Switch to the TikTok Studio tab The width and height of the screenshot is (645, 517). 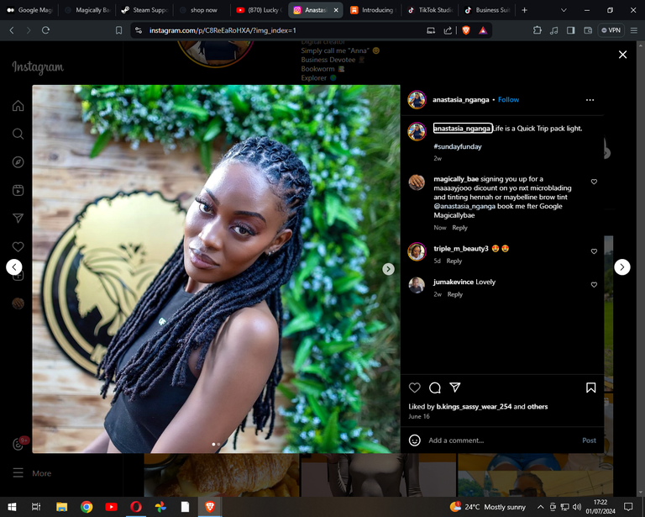click(x=431, y=10)
